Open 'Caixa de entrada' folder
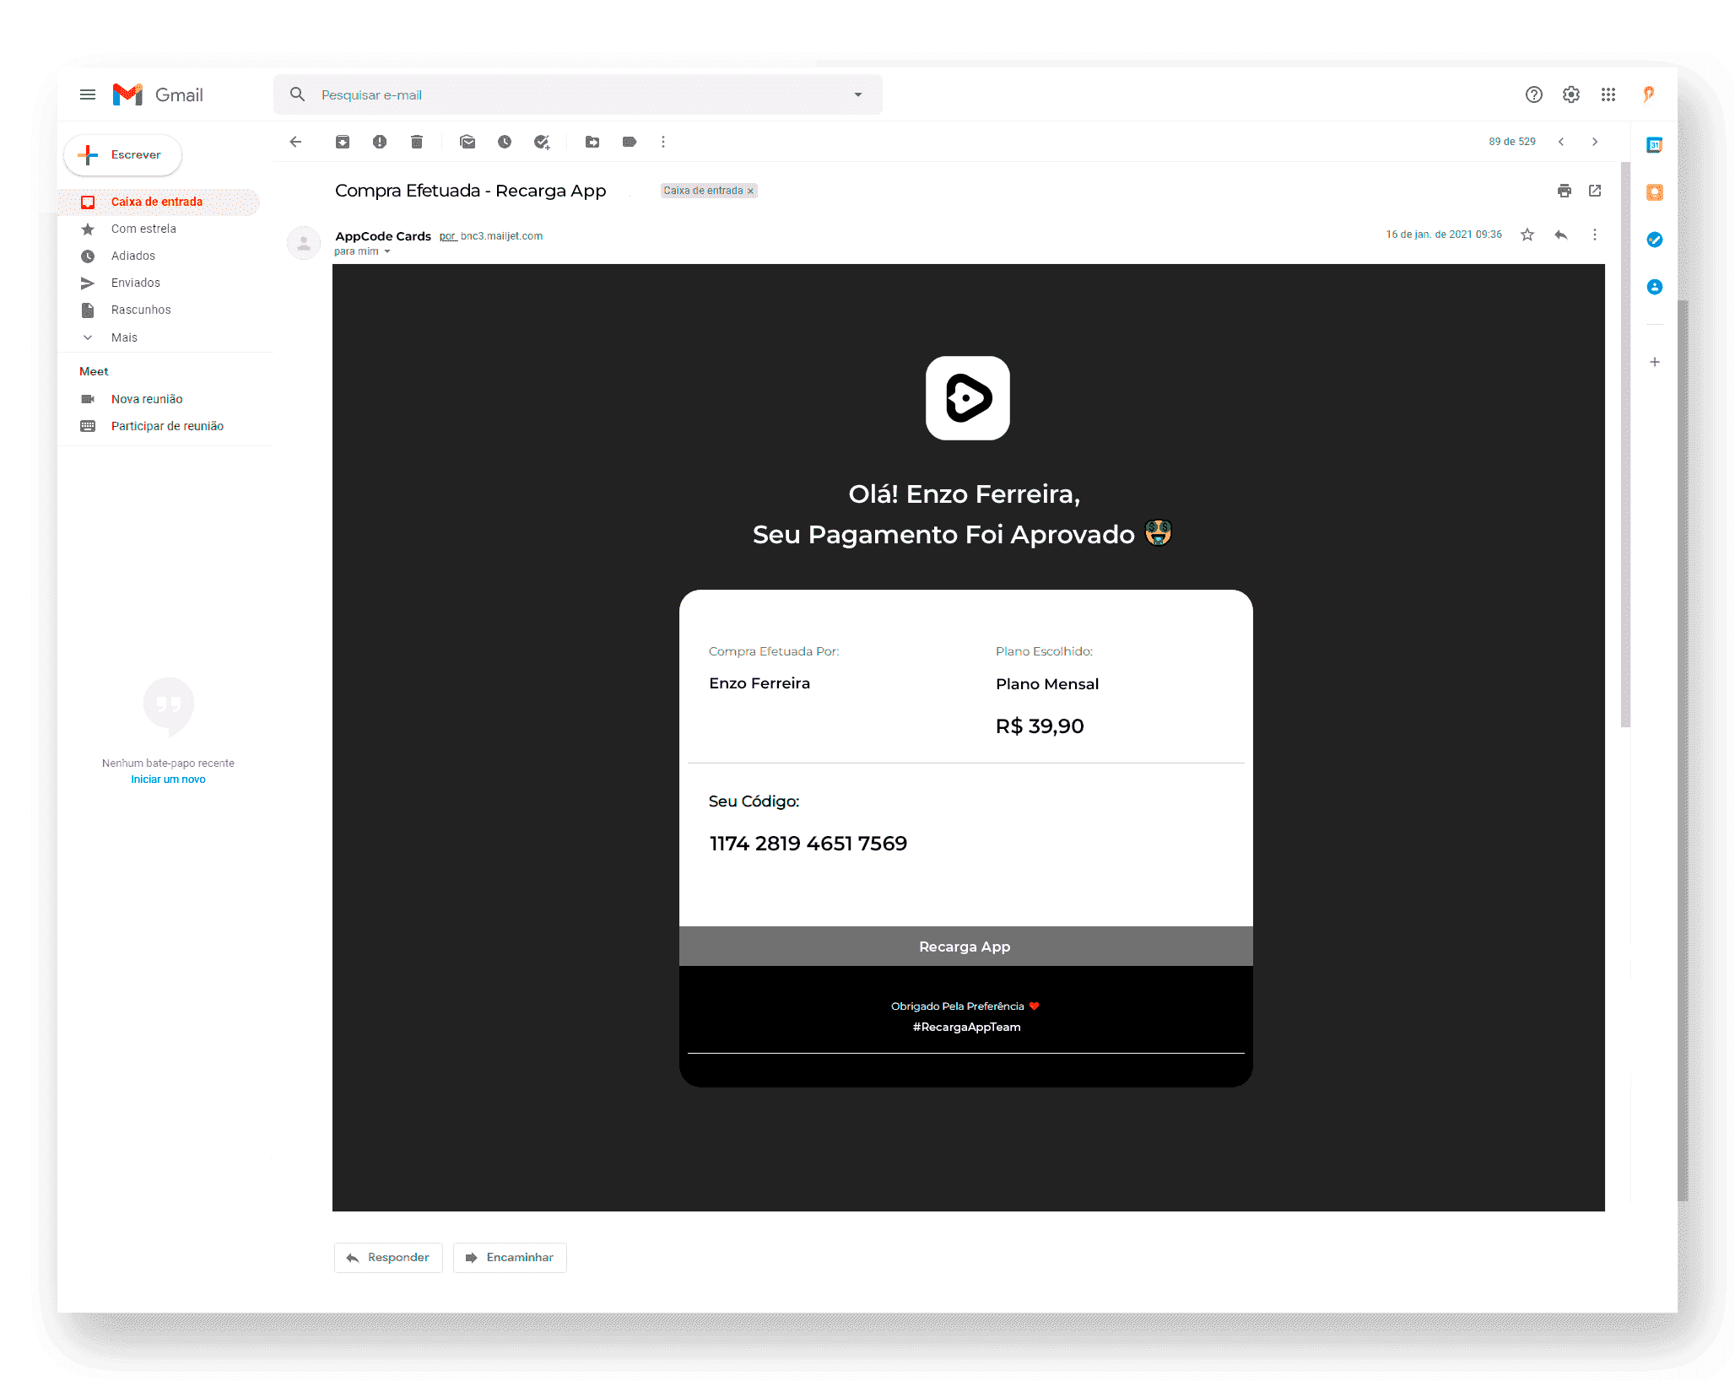 158,202
